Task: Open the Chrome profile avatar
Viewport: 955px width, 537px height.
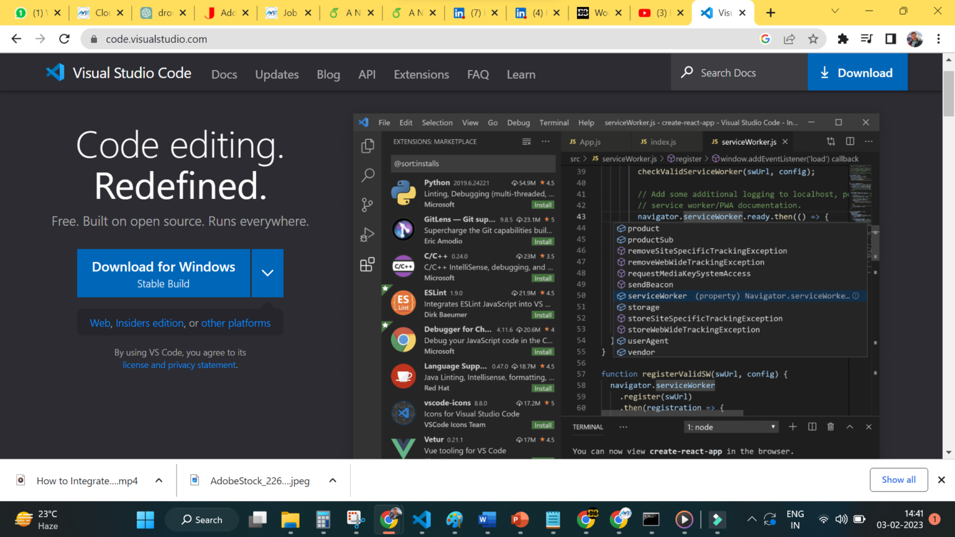Action: [x=915, y=39]
